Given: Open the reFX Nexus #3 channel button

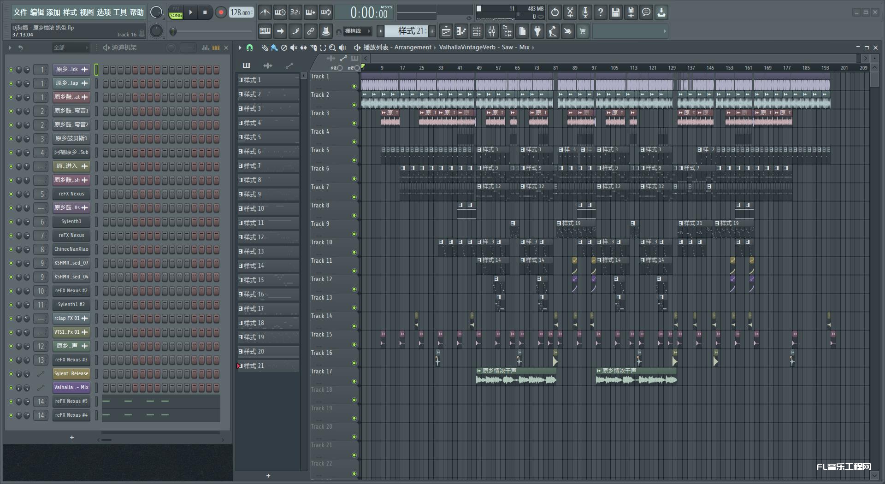Looking at the screenshot, I should click(x=71, y=360).
